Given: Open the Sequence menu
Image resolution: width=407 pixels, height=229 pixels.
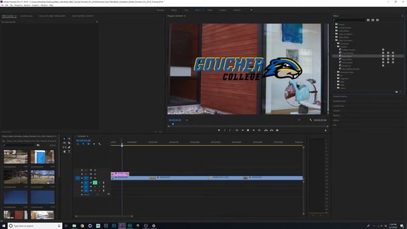Looking at the screenshot, I should coord(18,5).
